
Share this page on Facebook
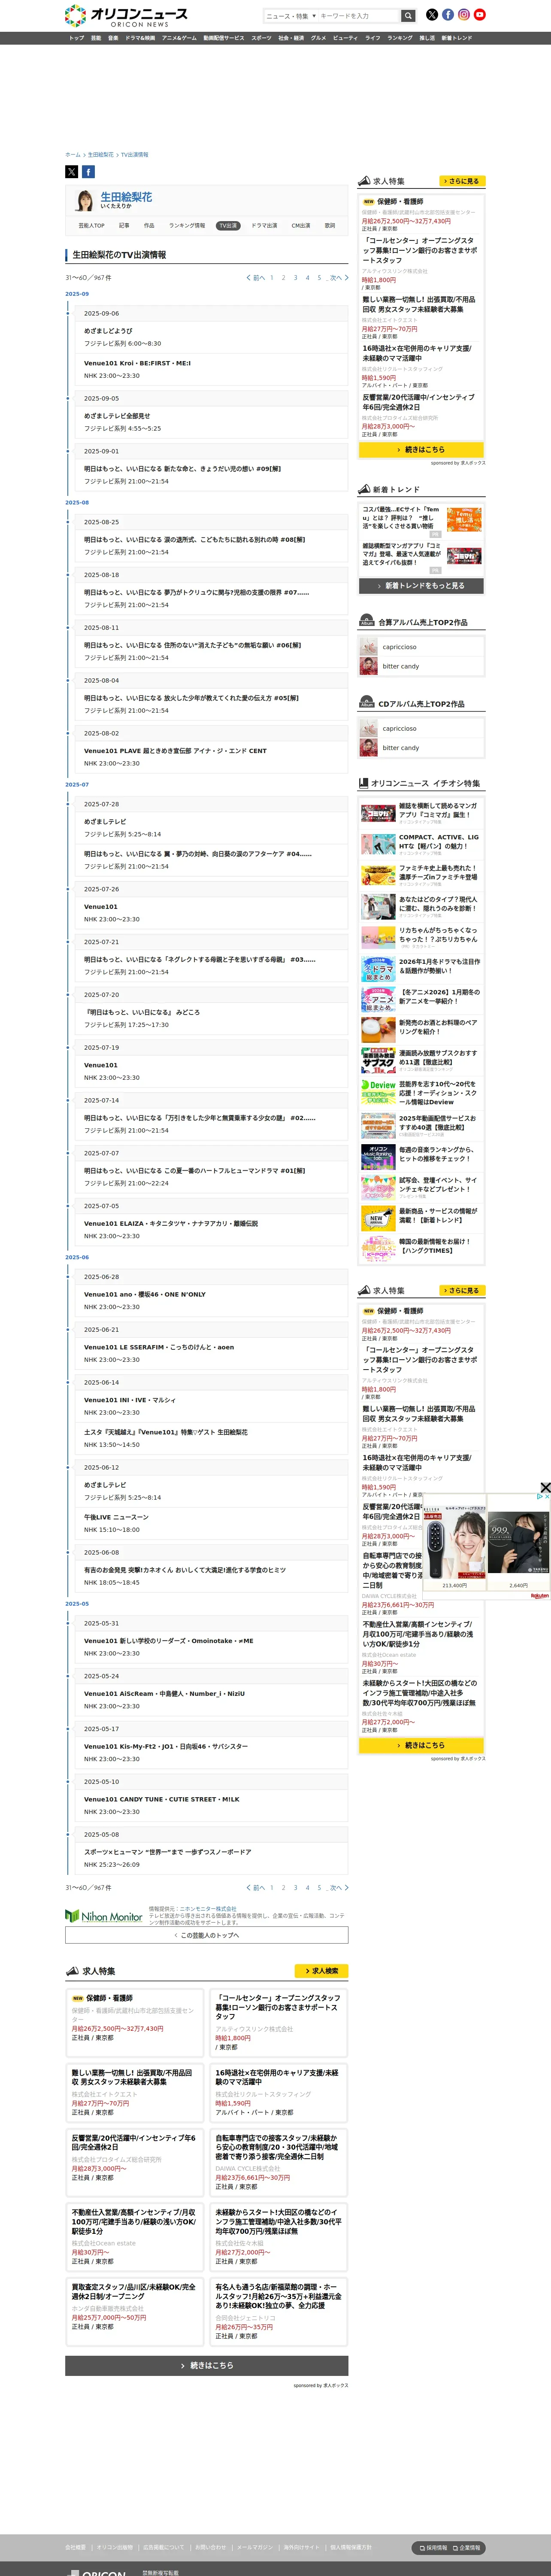point(88,172)
